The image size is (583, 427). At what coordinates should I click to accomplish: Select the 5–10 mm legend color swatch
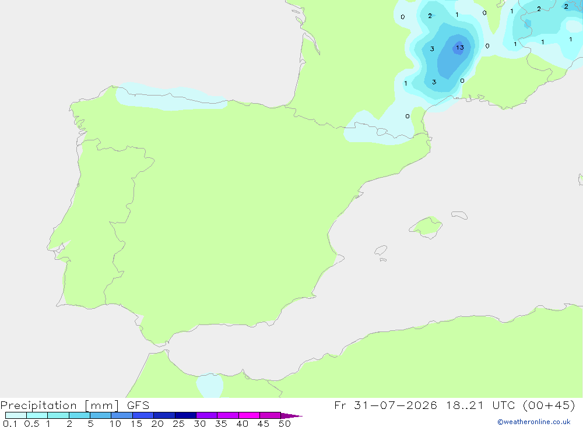(100, 415)
